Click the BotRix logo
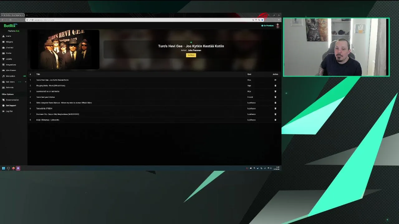Screen dimensions: 399x224 pyautogui.click(x=10, y=26)
